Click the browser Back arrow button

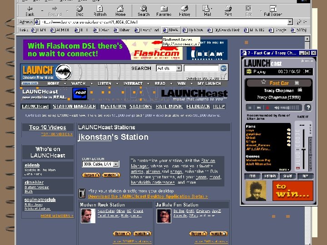coord(30,11)
